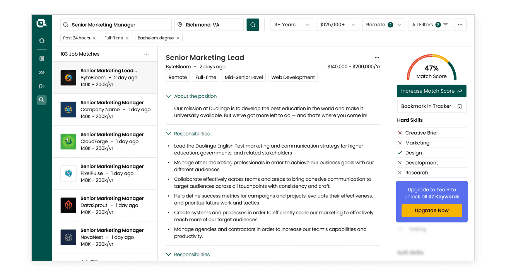Click the X mark beside Creative Brief
The image size is (506, 275).
click(400, 133)
